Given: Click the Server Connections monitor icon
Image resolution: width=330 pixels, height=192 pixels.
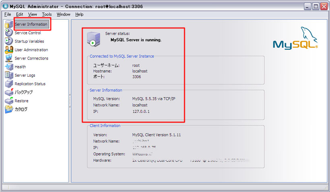Looking at the screenshot, I should coord(8,58).
